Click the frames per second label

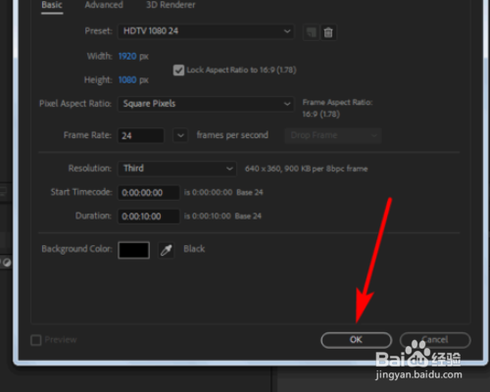coord(232,135)
